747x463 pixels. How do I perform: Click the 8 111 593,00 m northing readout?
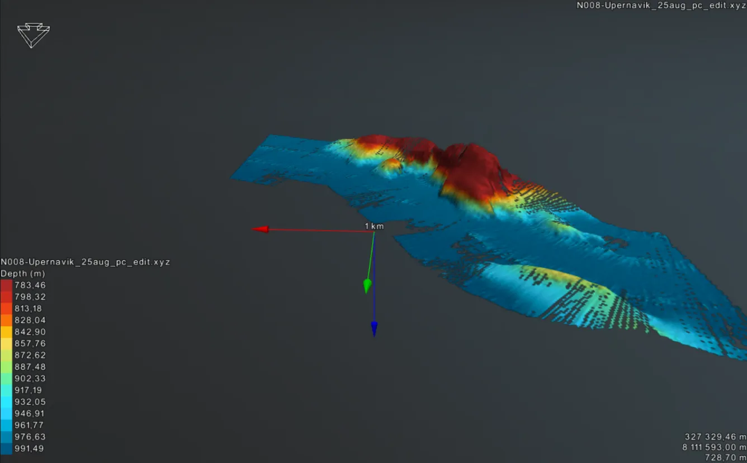click(714, 447)
